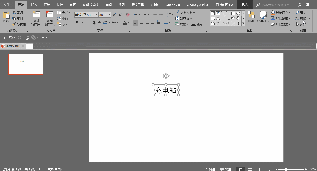Enable center text alignment
This screenshot has width=317, height=171.
click(141, 22)
